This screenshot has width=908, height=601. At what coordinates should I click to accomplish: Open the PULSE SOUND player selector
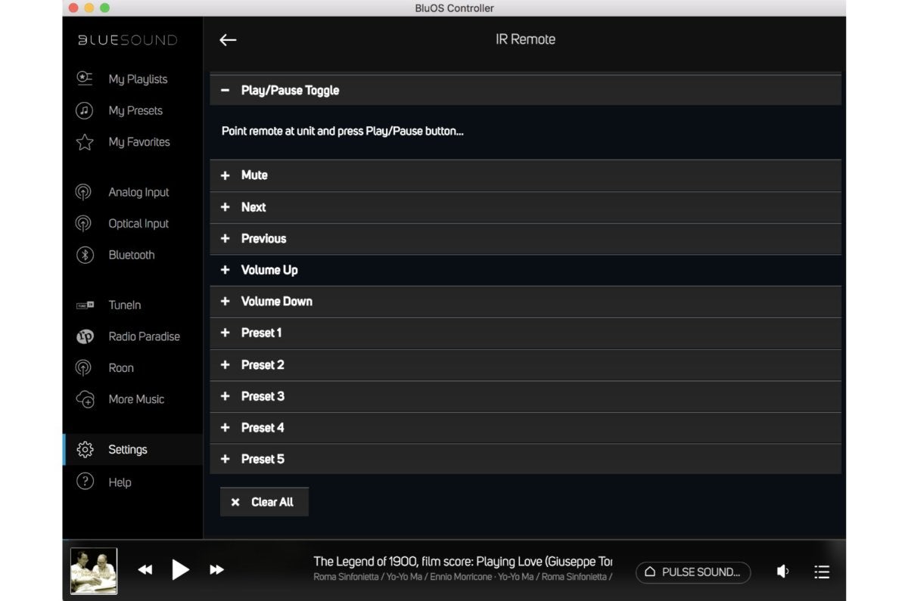693,572
